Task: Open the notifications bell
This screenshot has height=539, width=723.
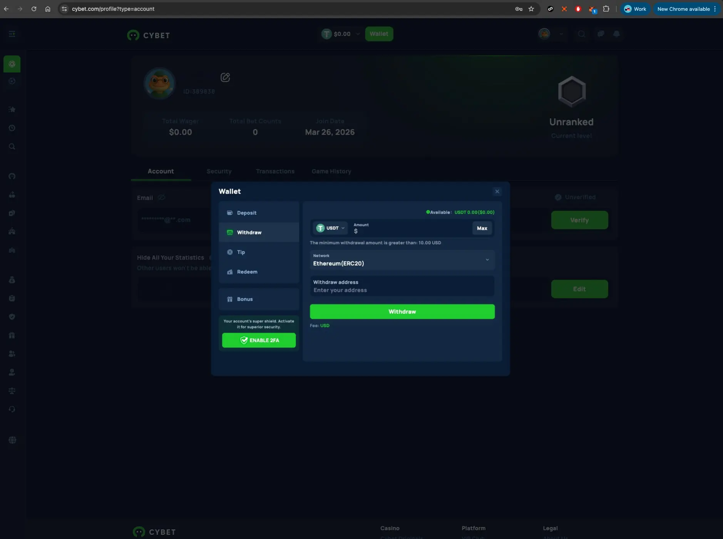Action: 617,34
